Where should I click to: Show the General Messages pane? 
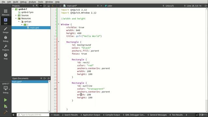(x=157, y=115)
